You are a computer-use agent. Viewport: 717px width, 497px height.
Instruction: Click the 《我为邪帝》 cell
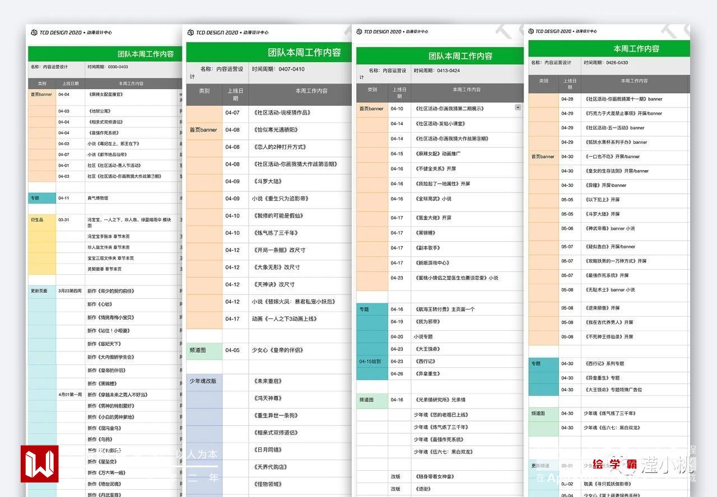coord(466,322)
